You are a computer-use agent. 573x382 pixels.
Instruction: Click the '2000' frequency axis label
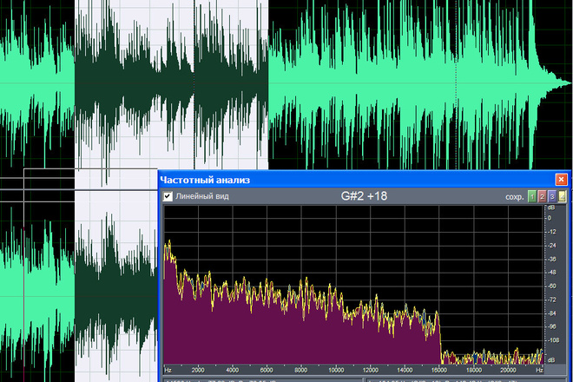pos(198,370)
